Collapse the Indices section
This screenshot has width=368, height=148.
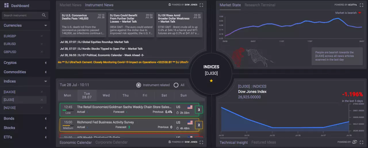point(45,81)
